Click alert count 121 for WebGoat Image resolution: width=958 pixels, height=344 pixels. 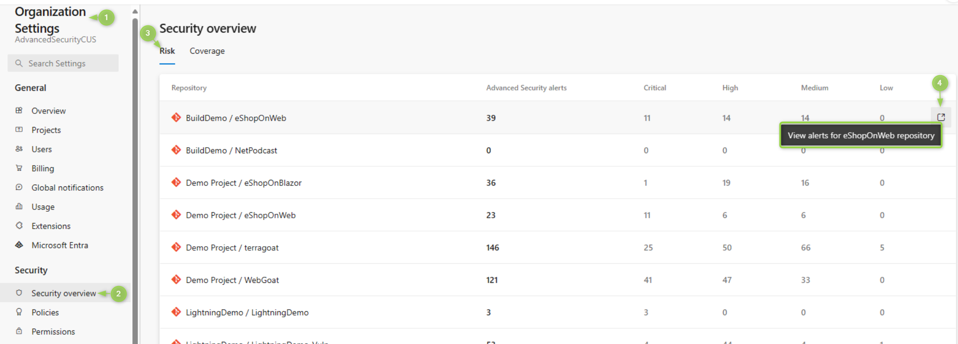click(x=492, y=280)
